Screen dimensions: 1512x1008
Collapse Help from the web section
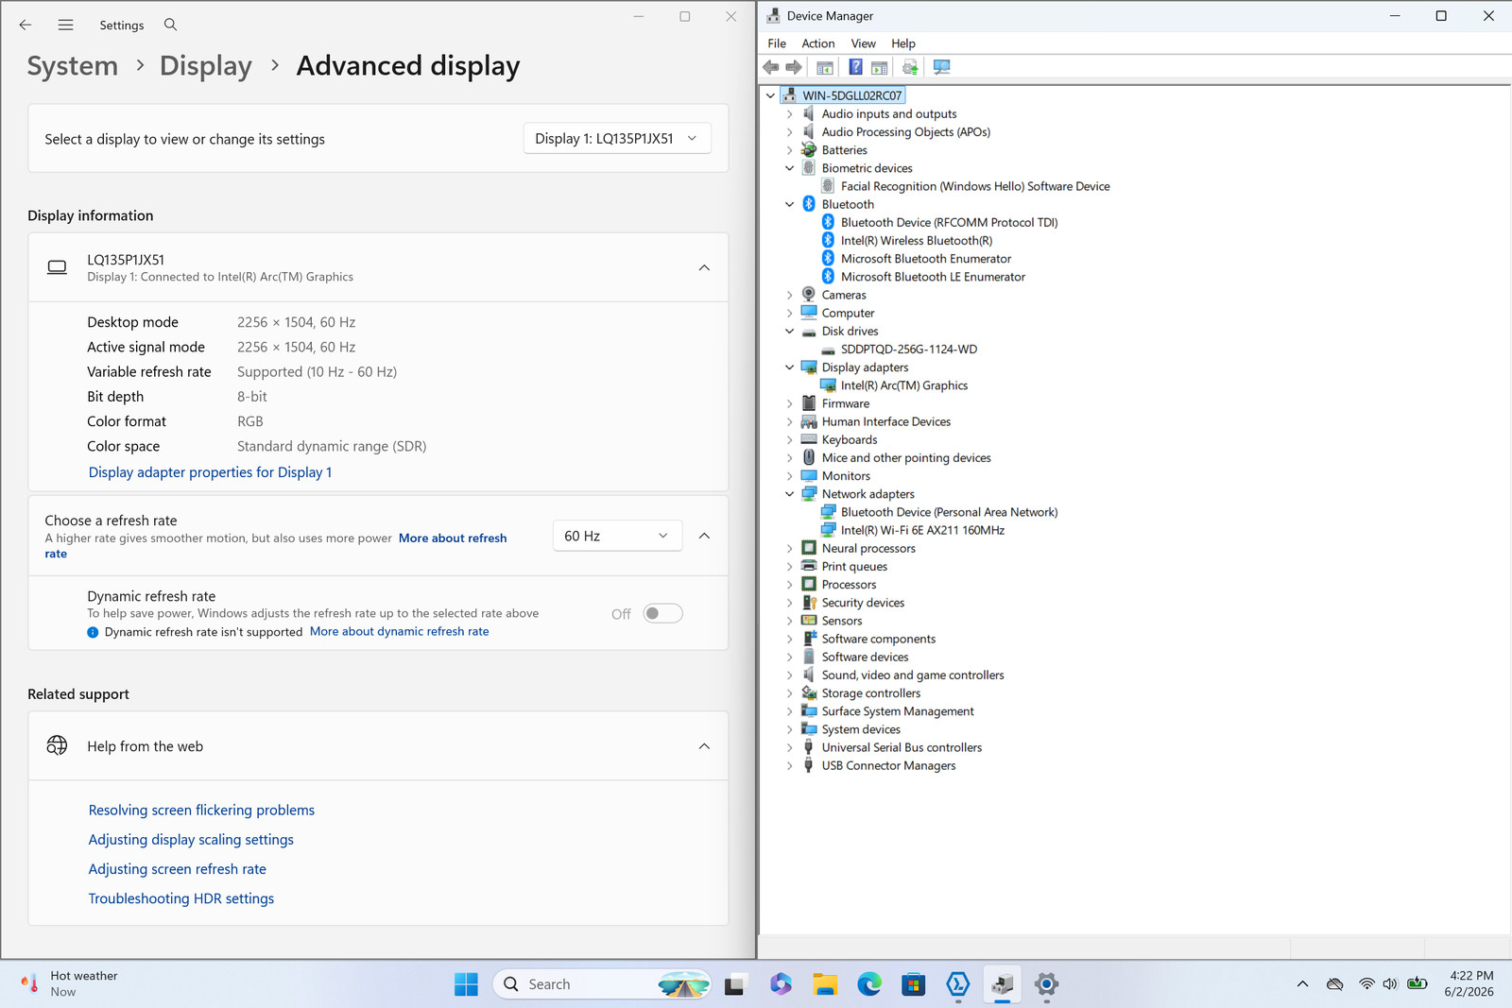(x=704, y=746)
